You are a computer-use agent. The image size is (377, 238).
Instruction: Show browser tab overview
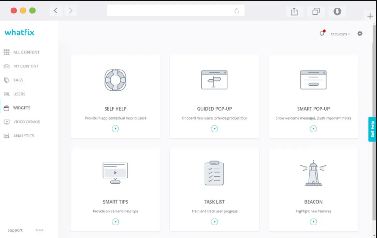[x=316, y=11]
